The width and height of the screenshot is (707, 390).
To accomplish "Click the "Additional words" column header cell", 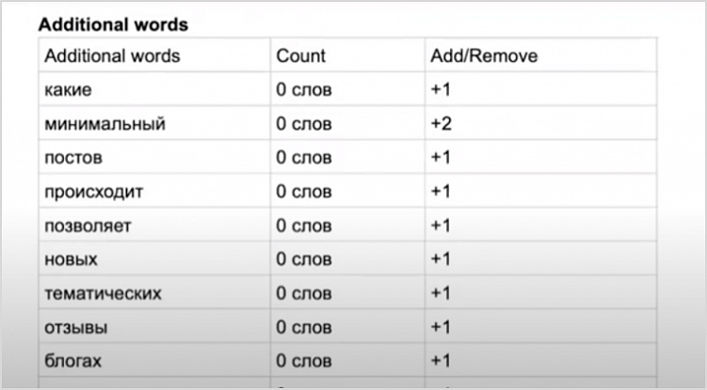I will click(112, 55).
